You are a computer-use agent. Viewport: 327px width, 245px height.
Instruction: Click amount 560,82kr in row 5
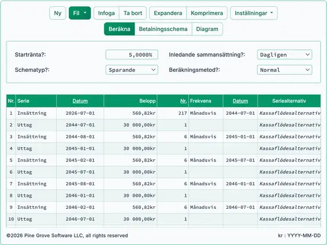130,160
